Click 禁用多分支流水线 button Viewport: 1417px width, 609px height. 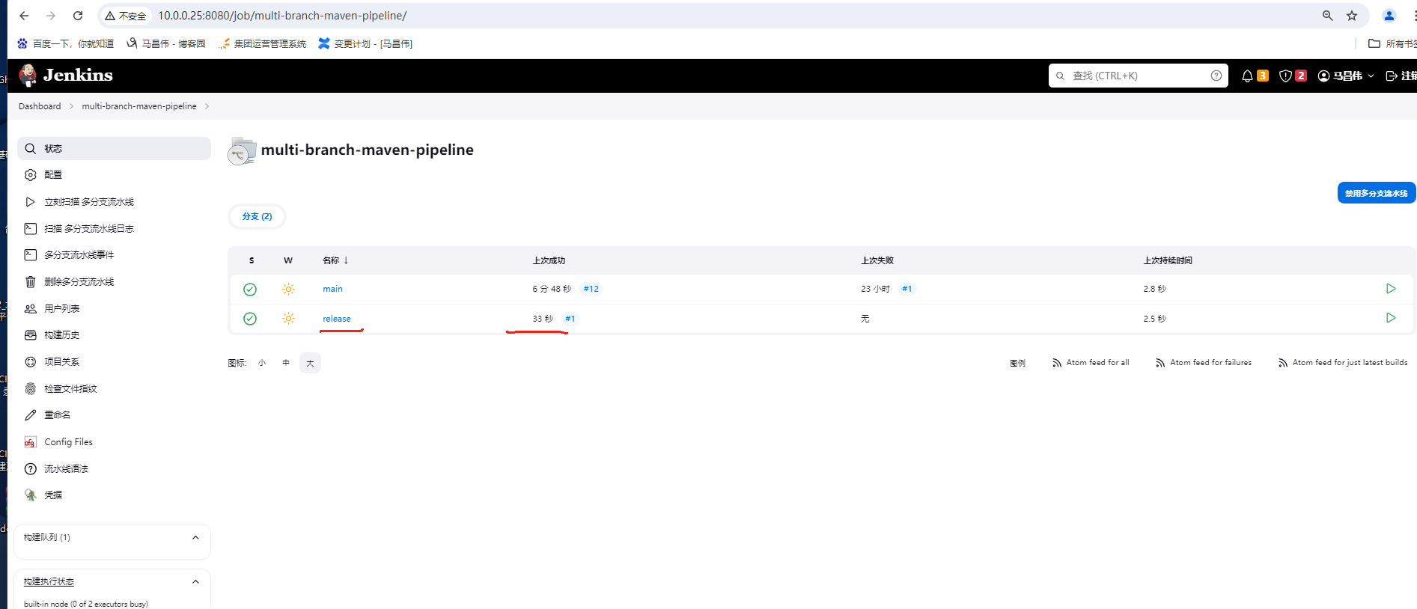[1376, 193]
